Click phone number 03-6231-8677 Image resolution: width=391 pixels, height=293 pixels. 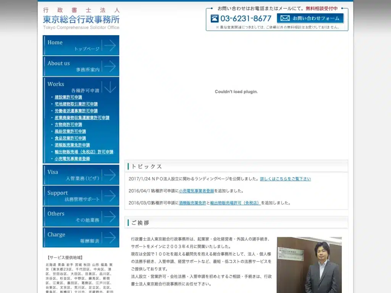click(246, 18)
